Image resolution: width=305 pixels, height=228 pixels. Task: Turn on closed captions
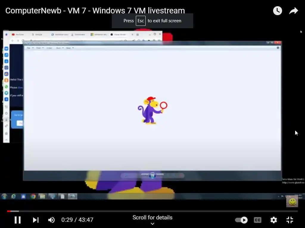point(258,220)
